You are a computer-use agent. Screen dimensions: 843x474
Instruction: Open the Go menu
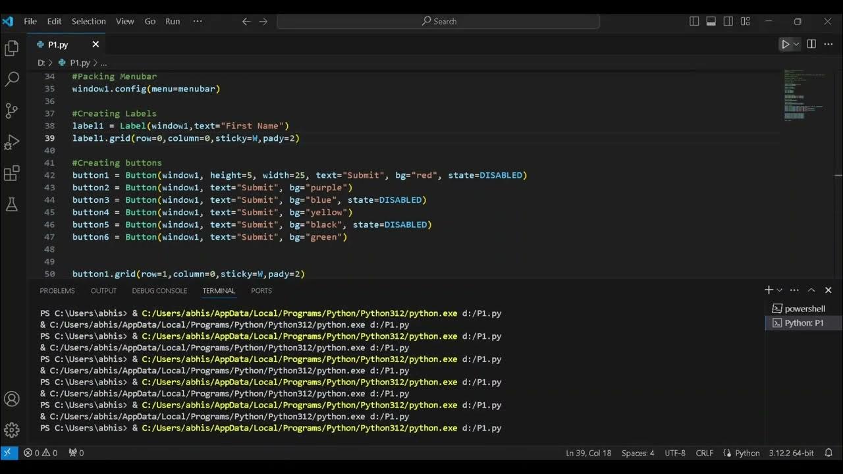(150, 21)
